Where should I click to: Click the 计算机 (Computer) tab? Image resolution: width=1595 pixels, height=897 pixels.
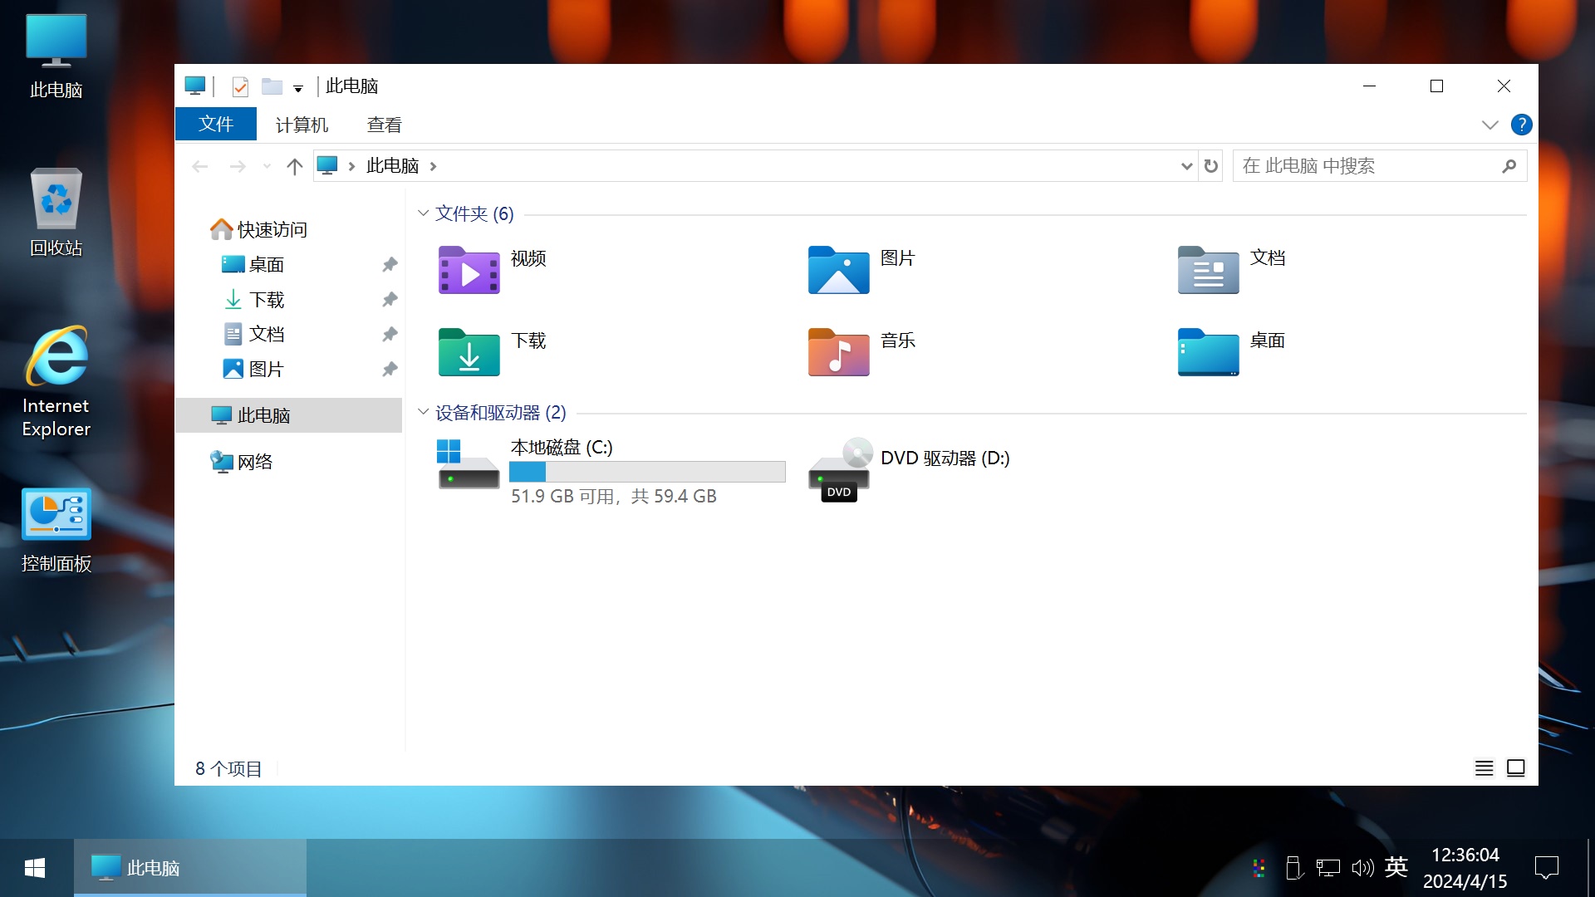[x=302, y=124]
